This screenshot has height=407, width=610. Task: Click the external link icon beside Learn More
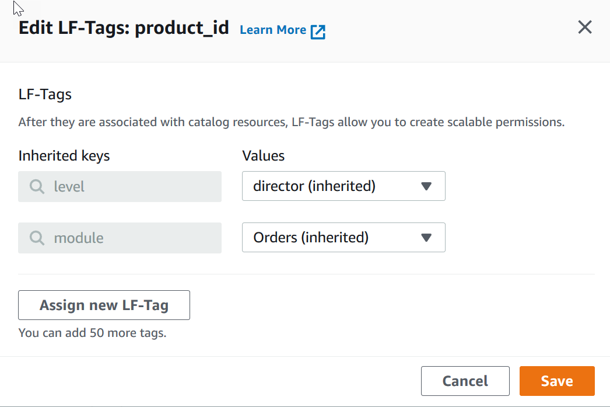(318, 31)
